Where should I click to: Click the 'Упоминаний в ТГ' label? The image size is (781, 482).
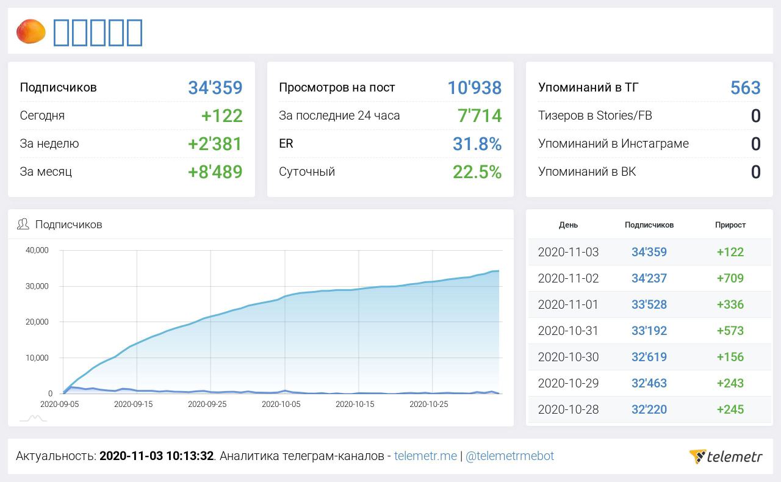tap(588, 87)
